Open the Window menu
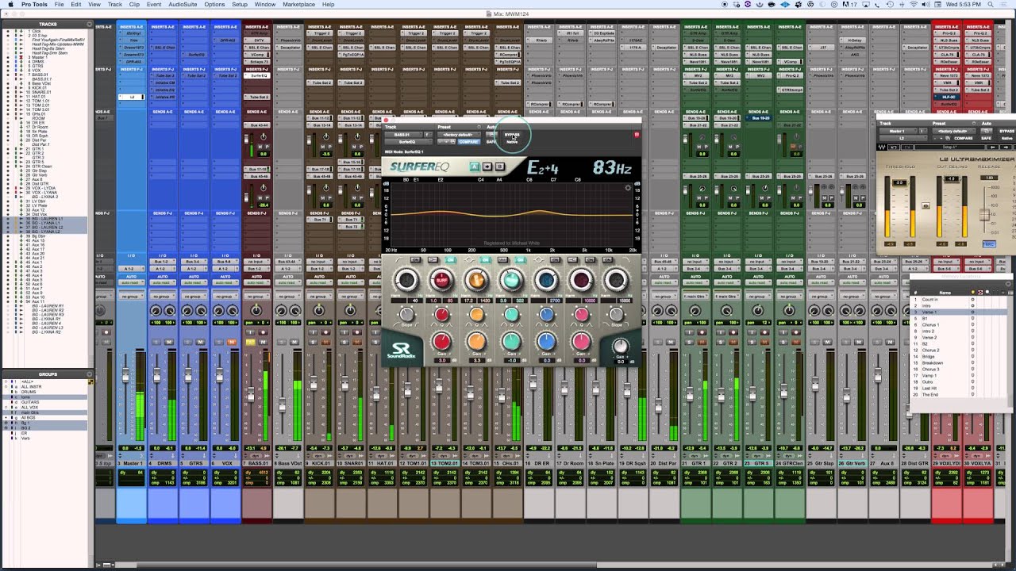The width and height of the screenshot is (1016, 571). tap(265, 5)
